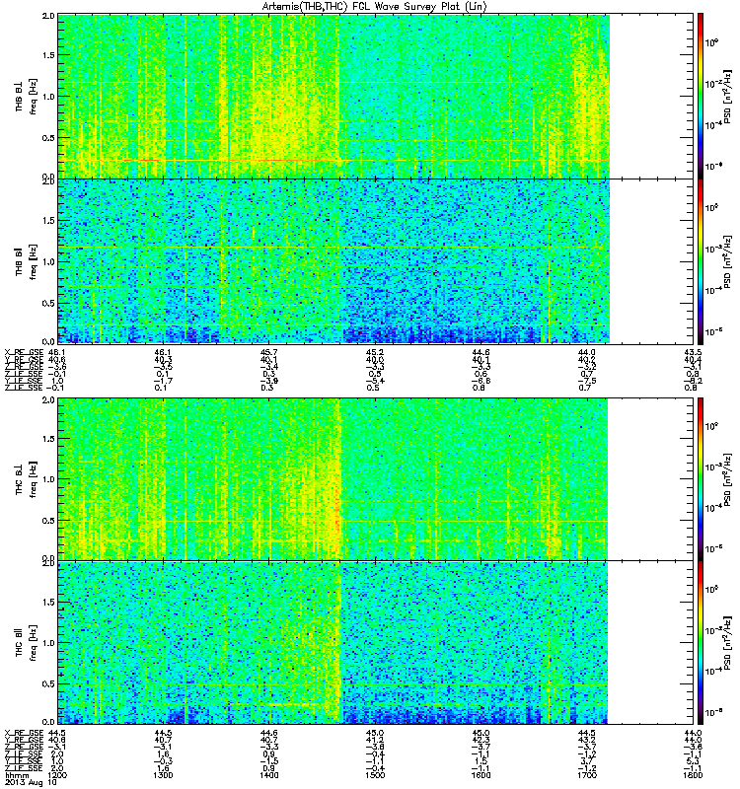Click the 10⁰ colorbar tick of THC B⊥ panel

pos(711,426)
